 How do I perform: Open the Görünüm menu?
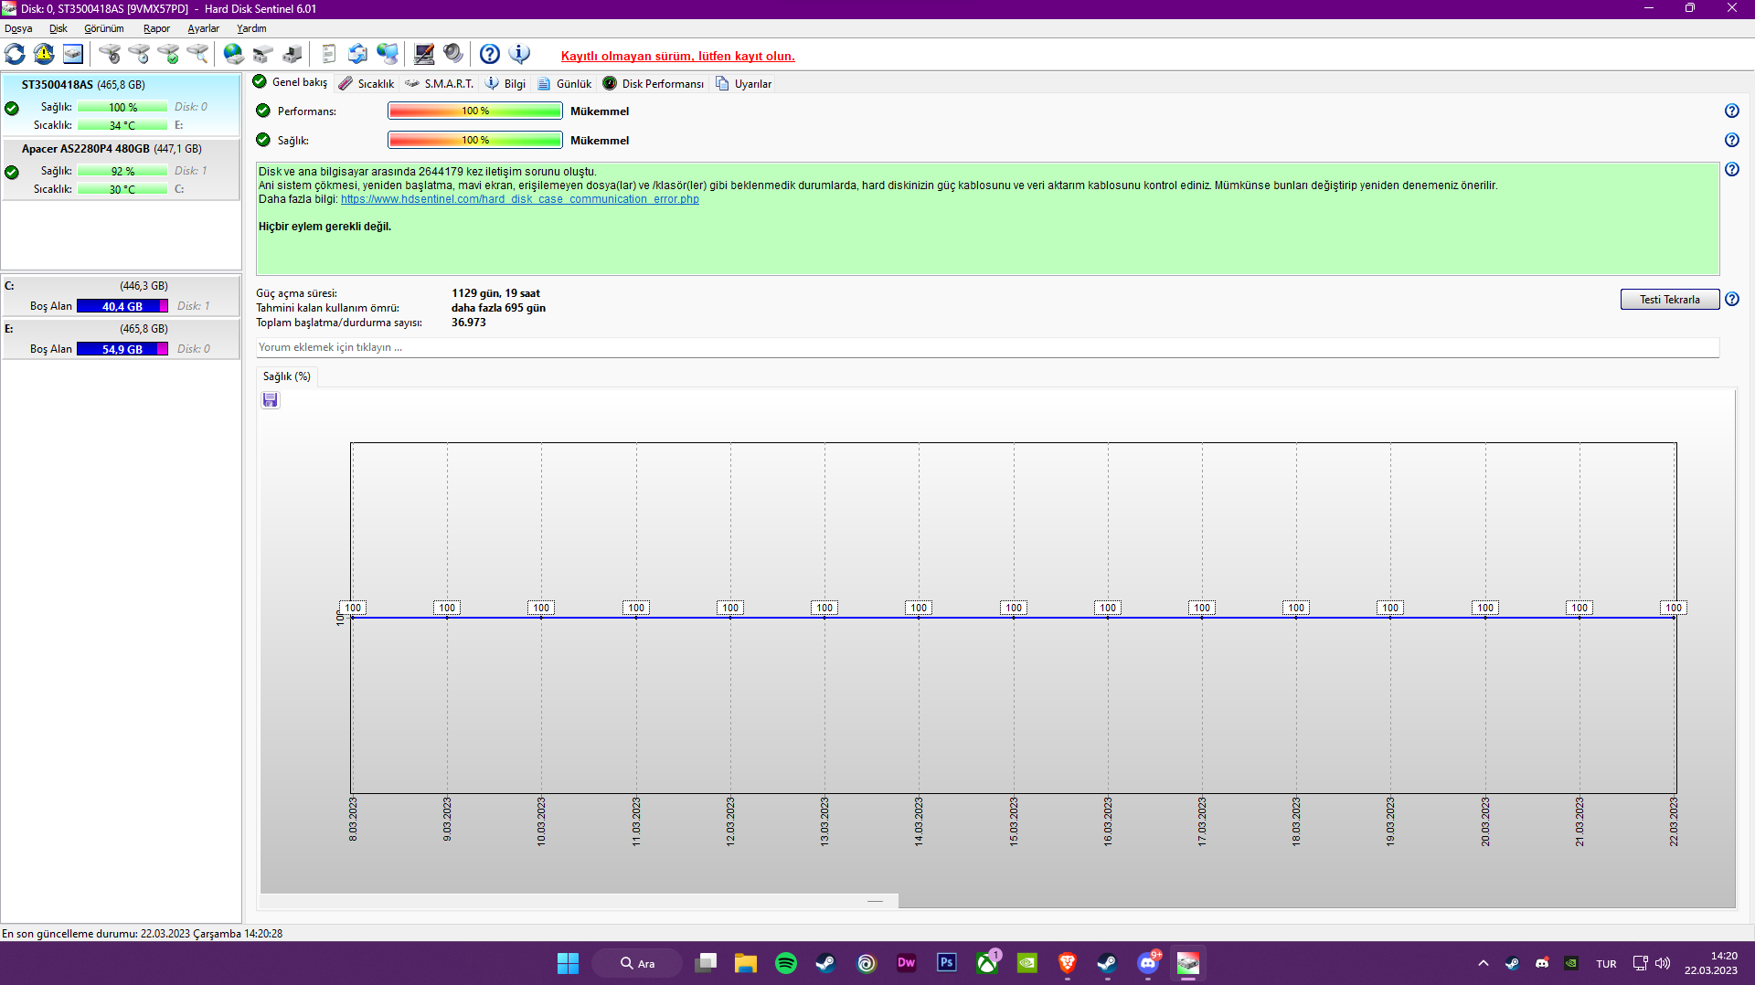pyautogui.click(x=104, y=28)
